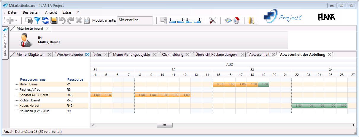Save using the floppy disk icon
Image resolution: width=359 pixels, height=137 pixels.
pyautogui.click(x=54, y=20)
